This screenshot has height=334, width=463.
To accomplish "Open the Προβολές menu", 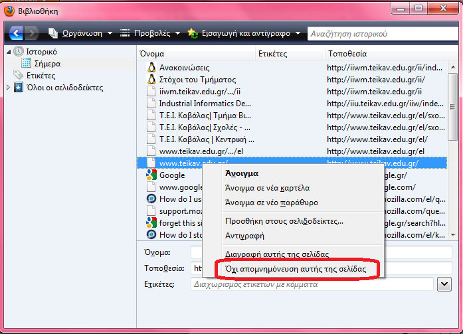I will pyautogui.click(x=150, y=33).
